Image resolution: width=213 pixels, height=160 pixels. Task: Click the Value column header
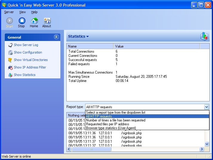click(157, 46)
